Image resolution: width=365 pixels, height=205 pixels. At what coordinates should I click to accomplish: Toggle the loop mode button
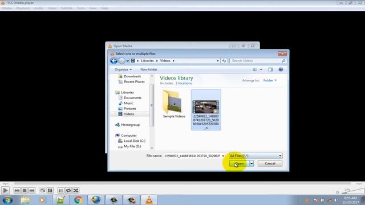68,190
